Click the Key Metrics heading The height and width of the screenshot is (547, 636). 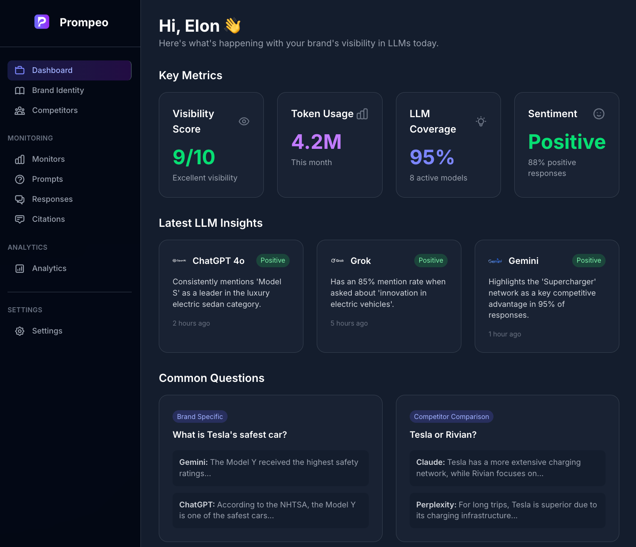190,75
